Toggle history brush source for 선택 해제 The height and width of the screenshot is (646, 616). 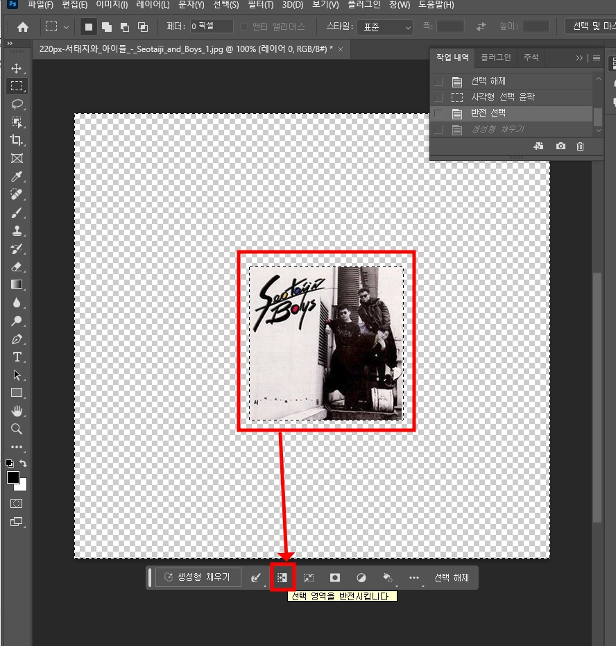[438, 81]
